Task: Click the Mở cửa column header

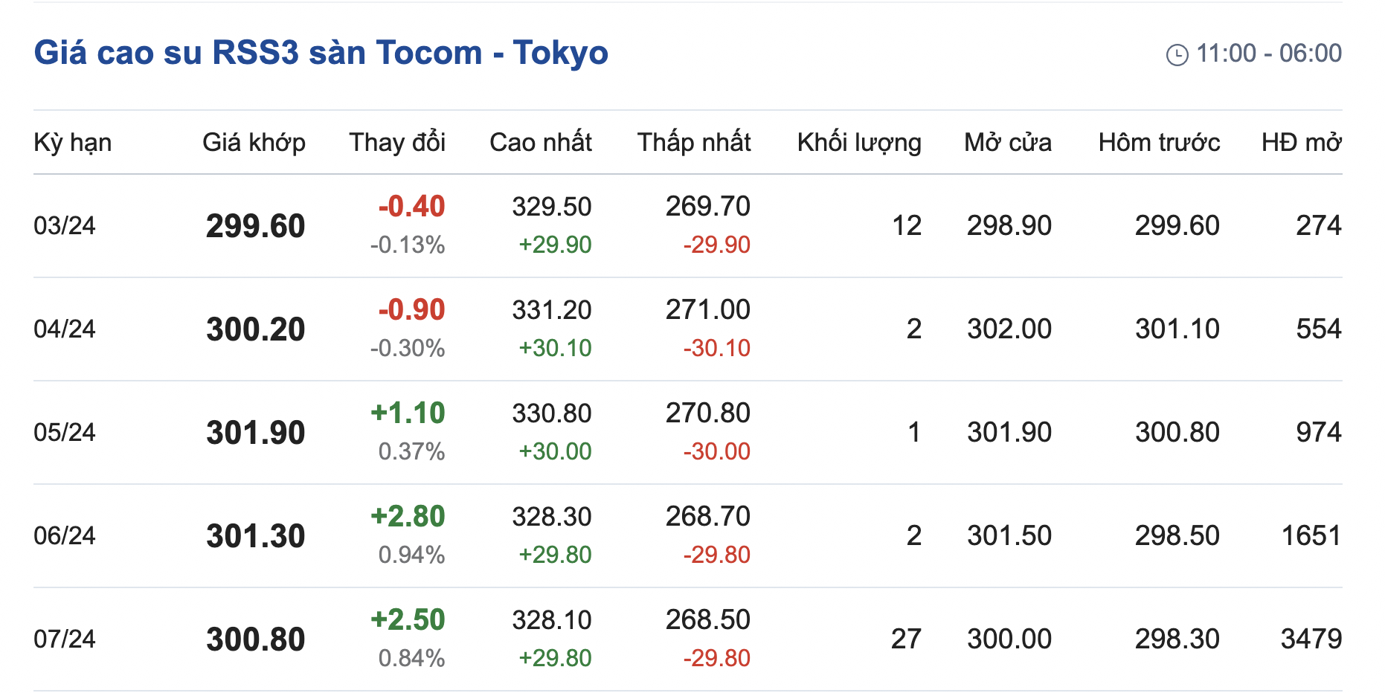Action: pos(1007,142)
